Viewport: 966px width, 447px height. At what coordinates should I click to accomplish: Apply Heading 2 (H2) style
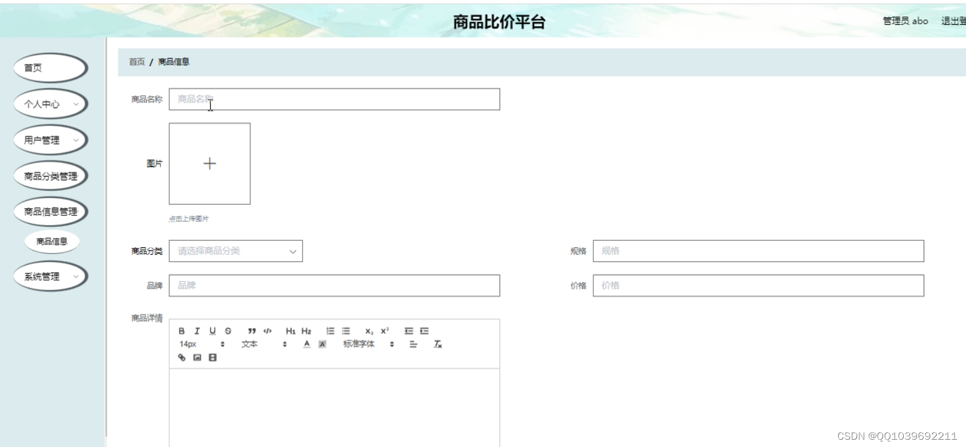pos(306,331)
